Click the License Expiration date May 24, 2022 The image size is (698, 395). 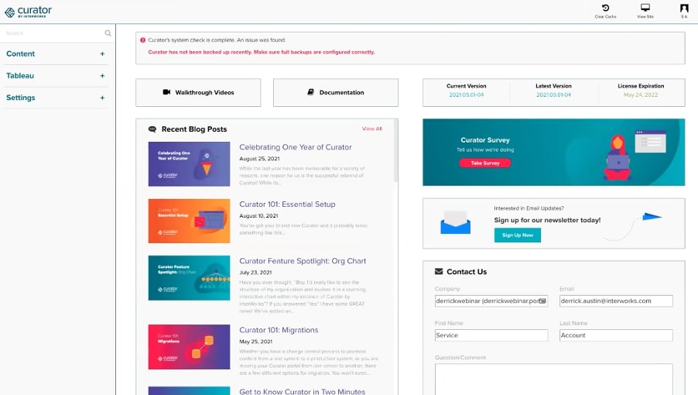click(x=641, y=94)
